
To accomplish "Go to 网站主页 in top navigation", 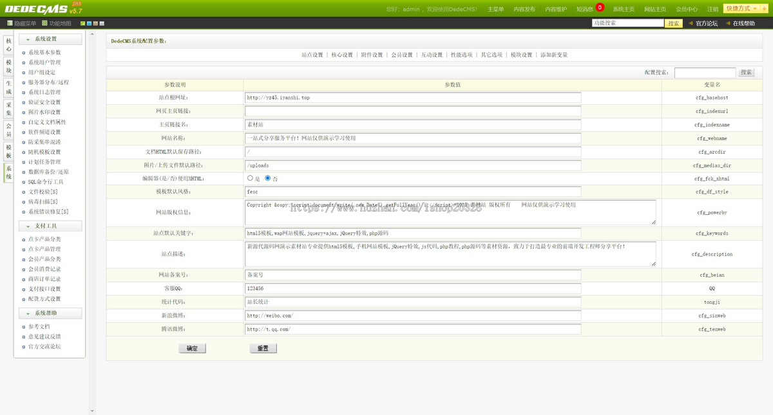I will point(655,9).
